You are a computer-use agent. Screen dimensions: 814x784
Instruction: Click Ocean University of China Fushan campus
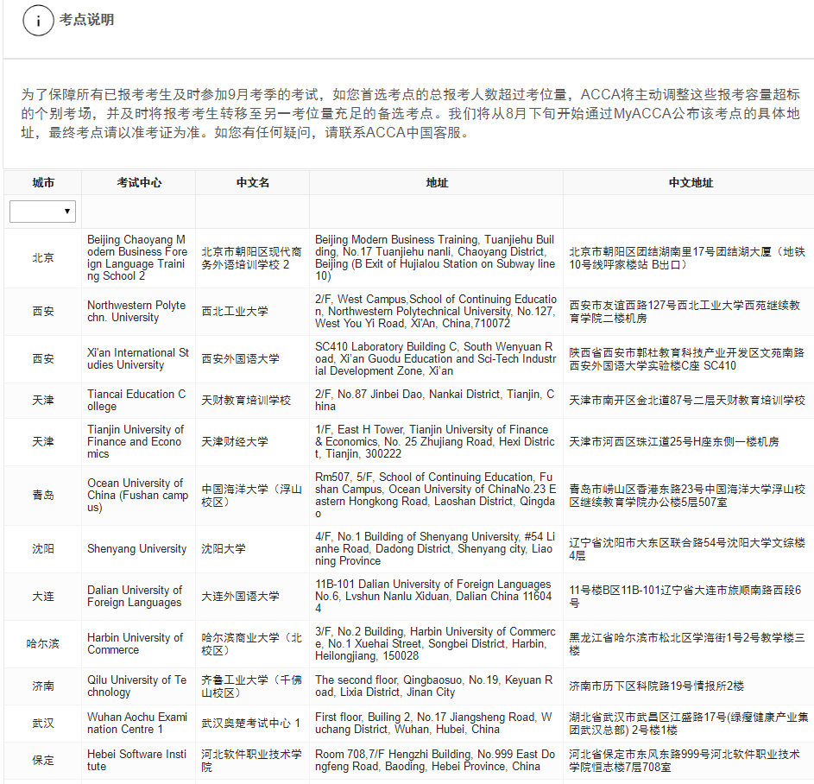click(x=137, y=496)
